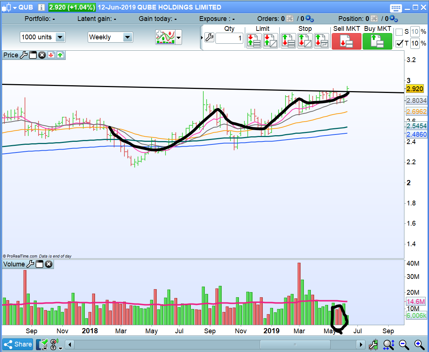429x352 pixels.
Task: Close the Price panel
Action: click(x=42, y=55)
